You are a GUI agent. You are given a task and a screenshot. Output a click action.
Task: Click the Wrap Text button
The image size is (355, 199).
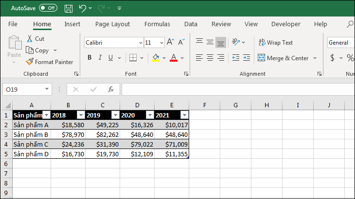click(x=275, y=43)
